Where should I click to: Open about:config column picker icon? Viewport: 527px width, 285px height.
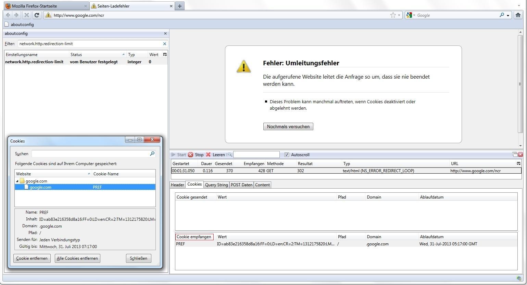[165, 55]
